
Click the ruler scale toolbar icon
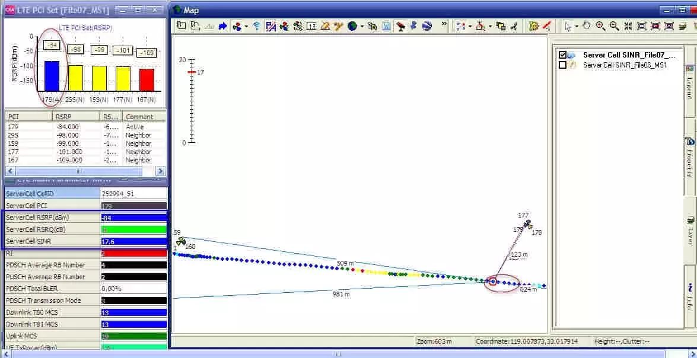(311, 26)
